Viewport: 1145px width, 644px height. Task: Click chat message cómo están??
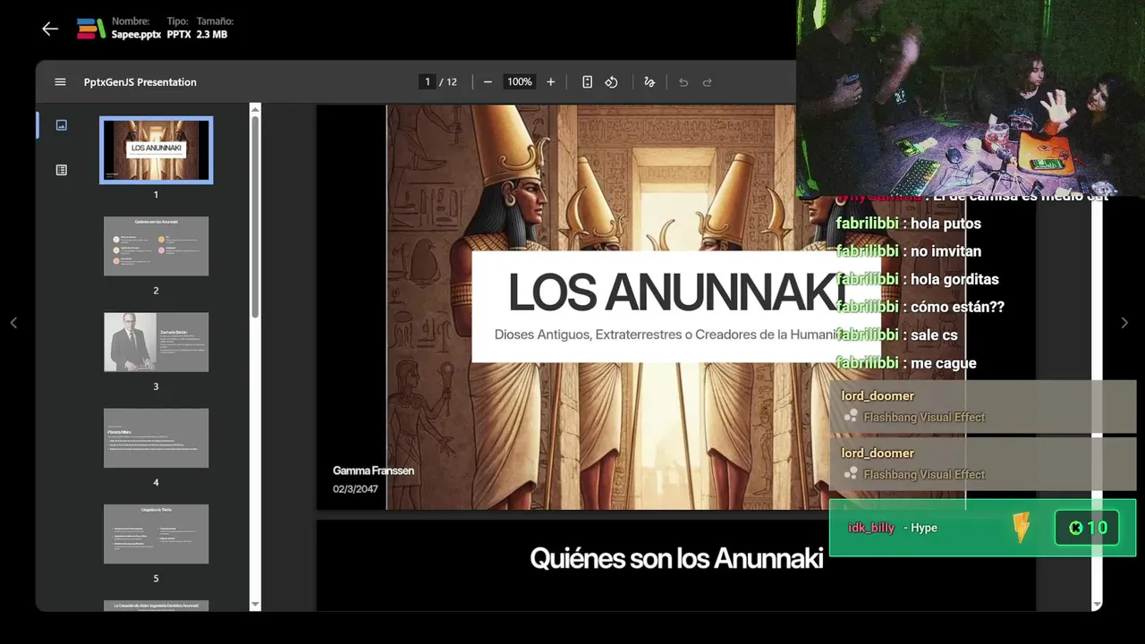click(x=920, y=307)
